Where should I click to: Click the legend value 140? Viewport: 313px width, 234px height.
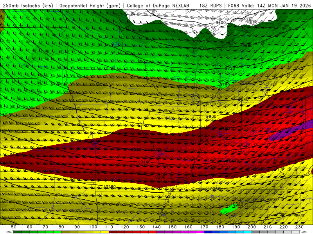coord(156,227)
